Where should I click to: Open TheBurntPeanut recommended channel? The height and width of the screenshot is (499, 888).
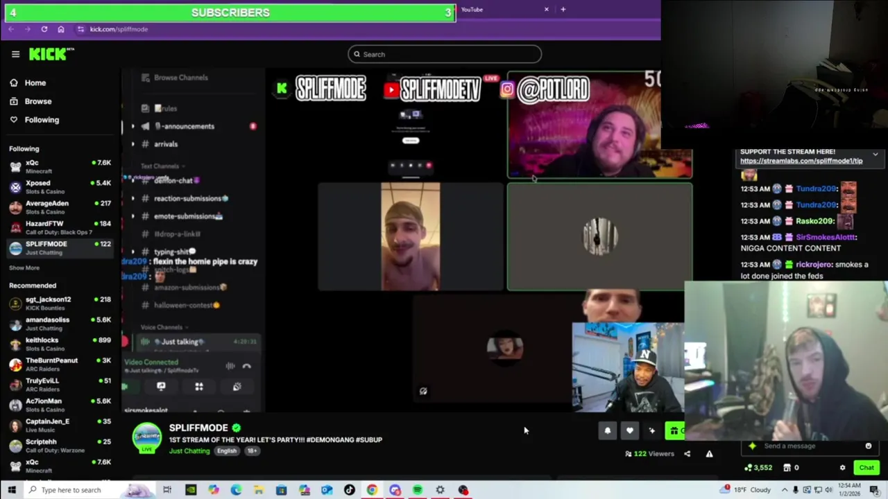coord(60,364)
